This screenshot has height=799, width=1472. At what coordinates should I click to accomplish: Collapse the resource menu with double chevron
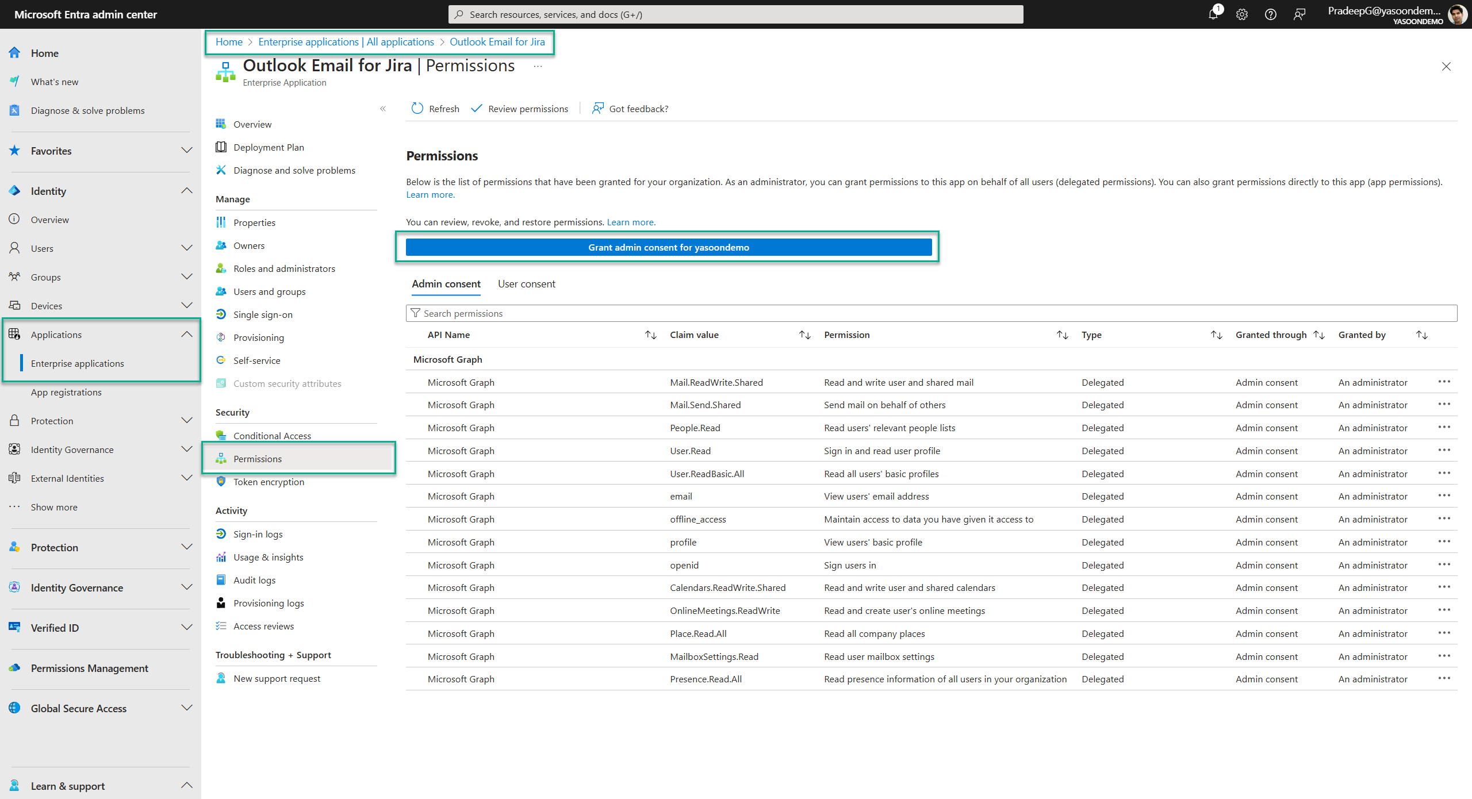point(383,109)
